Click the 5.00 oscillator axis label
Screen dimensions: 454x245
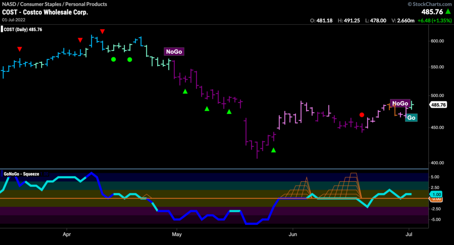[435, 177]
